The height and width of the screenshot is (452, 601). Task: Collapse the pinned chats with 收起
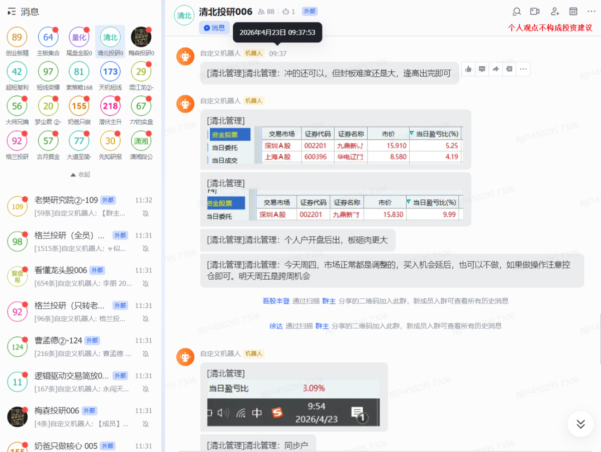[x=81, y=174]
